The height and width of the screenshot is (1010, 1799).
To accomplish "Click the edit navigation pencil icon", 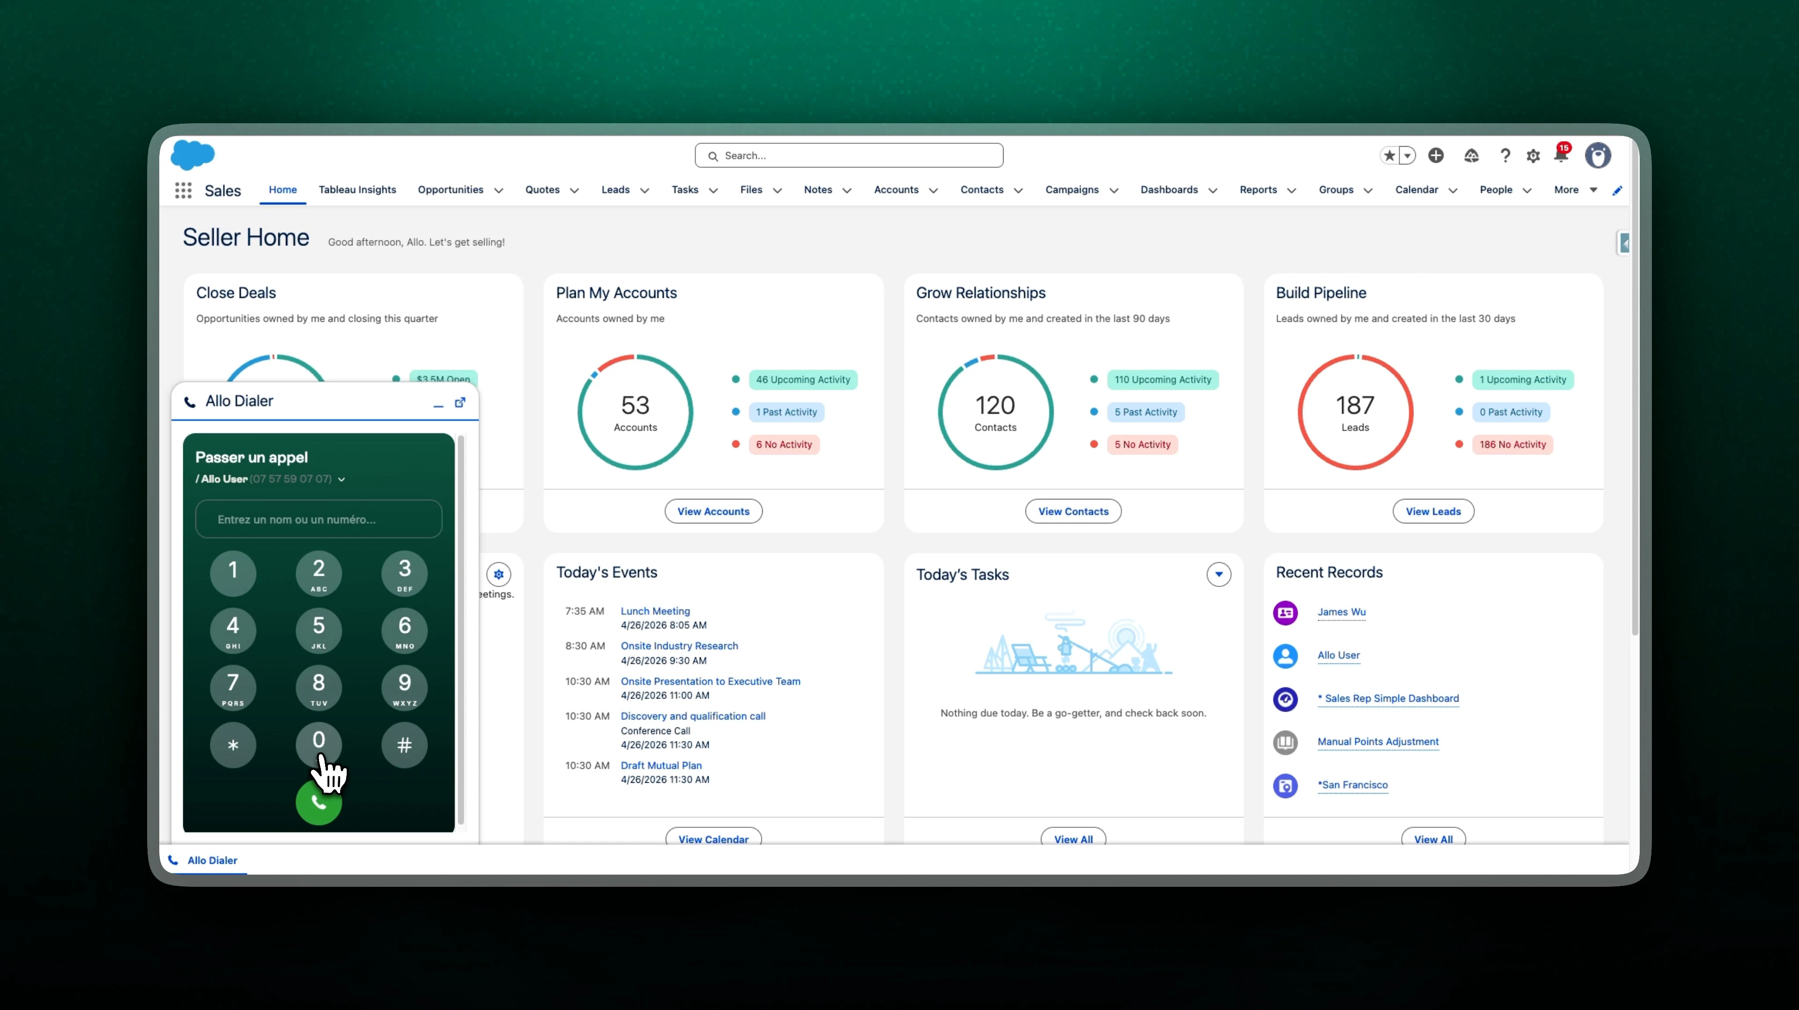I will click(x=1617, y=191).
